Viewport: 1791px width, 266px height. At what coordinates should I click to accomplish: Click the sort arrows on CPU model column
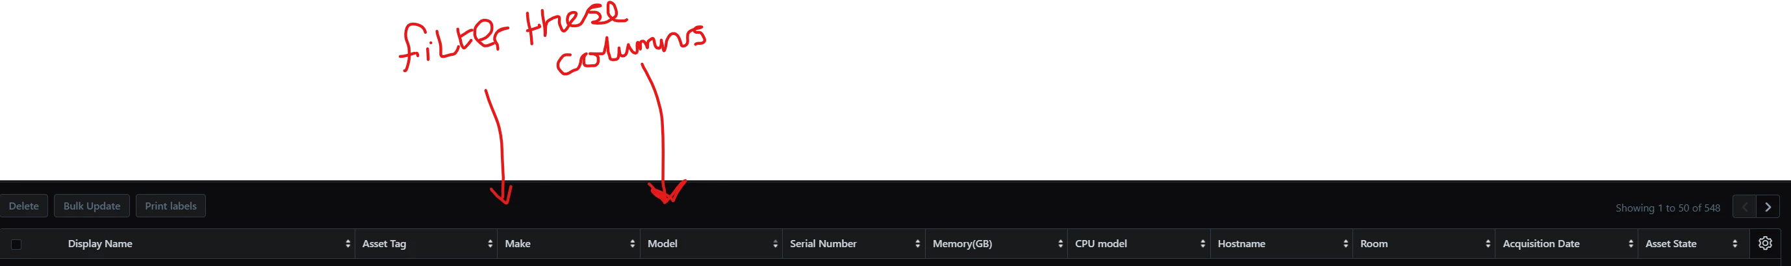(1203, 244)
